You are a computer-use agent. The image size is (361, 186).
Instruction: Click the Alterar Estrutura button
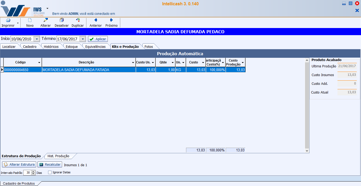pos(19,165)
